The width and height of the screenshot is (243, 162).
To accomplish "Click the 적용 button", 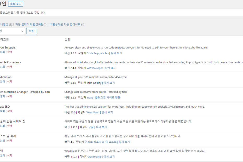I will [x=31, y=31].
